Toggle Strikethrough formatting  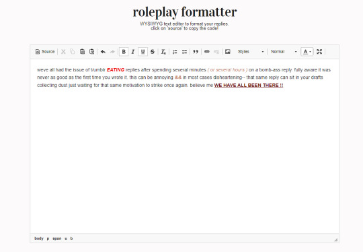tap(153, 51)
